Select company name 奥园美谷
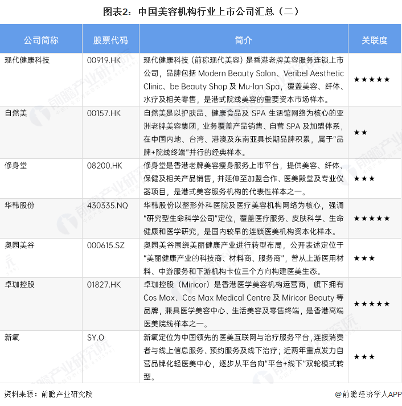 coord(19,245)
